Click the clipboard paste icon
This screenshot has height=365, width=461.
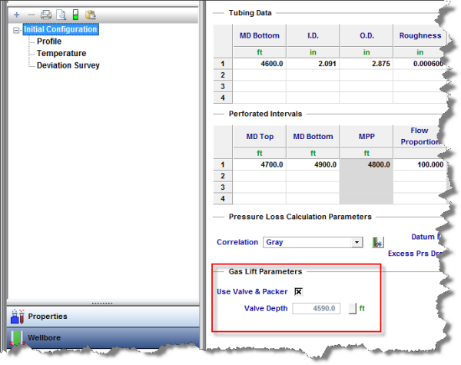tap(91, 15)
